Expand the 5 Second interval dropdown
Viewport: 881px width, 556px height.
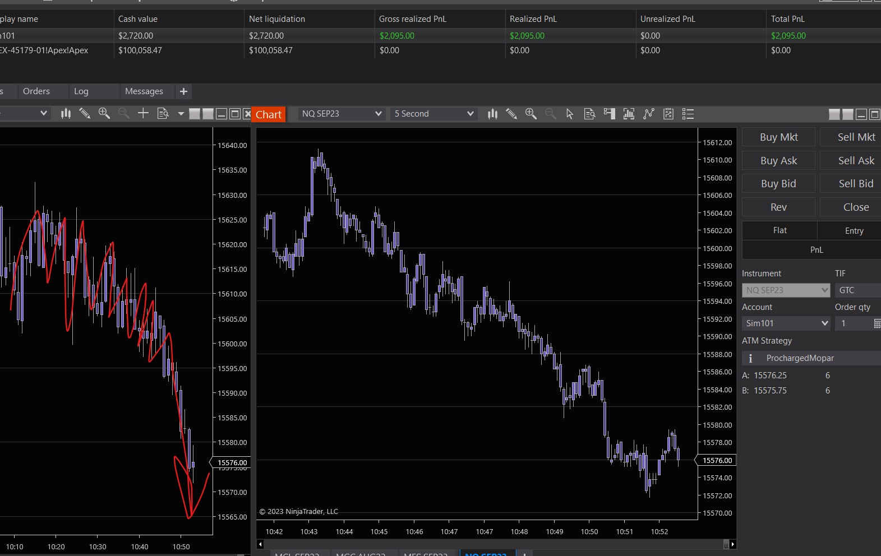point(433,114)
